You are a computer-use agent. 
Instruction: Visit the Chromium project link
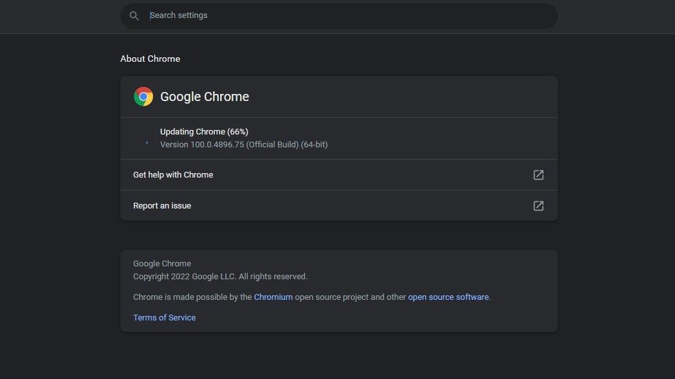273,297
